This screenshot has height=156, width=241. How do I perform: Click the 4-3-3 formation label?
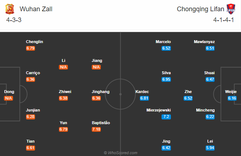pos(14,20)
